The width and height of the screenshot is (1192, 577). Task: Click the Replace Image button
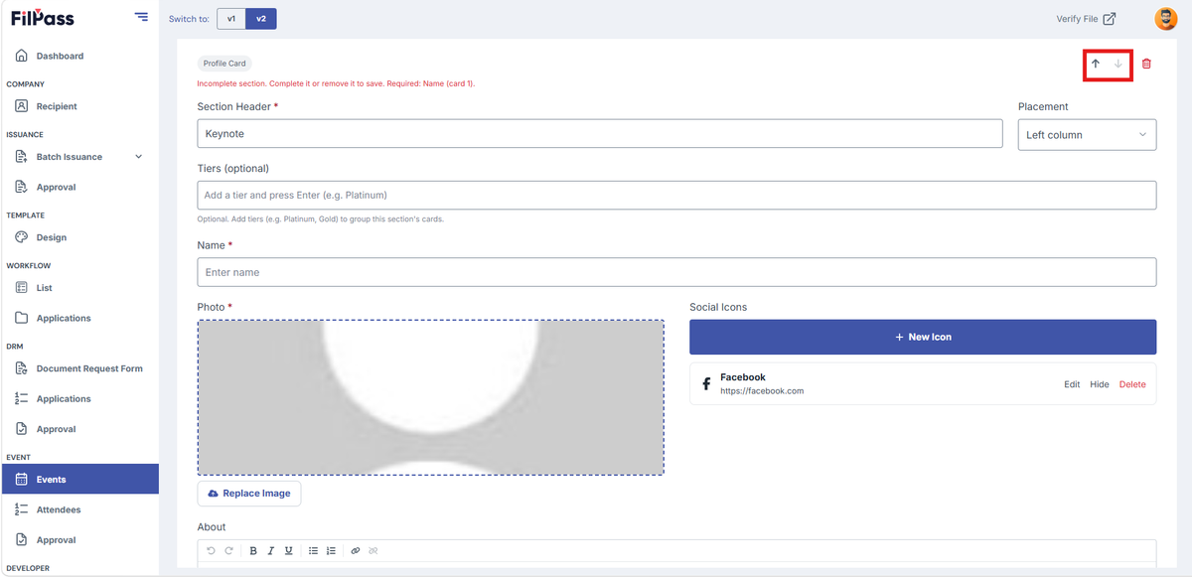[249, 494]
